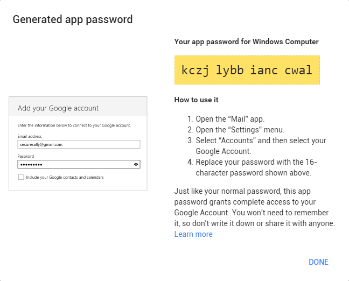This screenshot has height=281, width=349.
Task: Open the Learn more link
Action: [x=193, y=234]
